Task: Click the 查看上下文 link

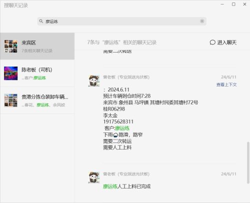Action: (x=226, y=84)
